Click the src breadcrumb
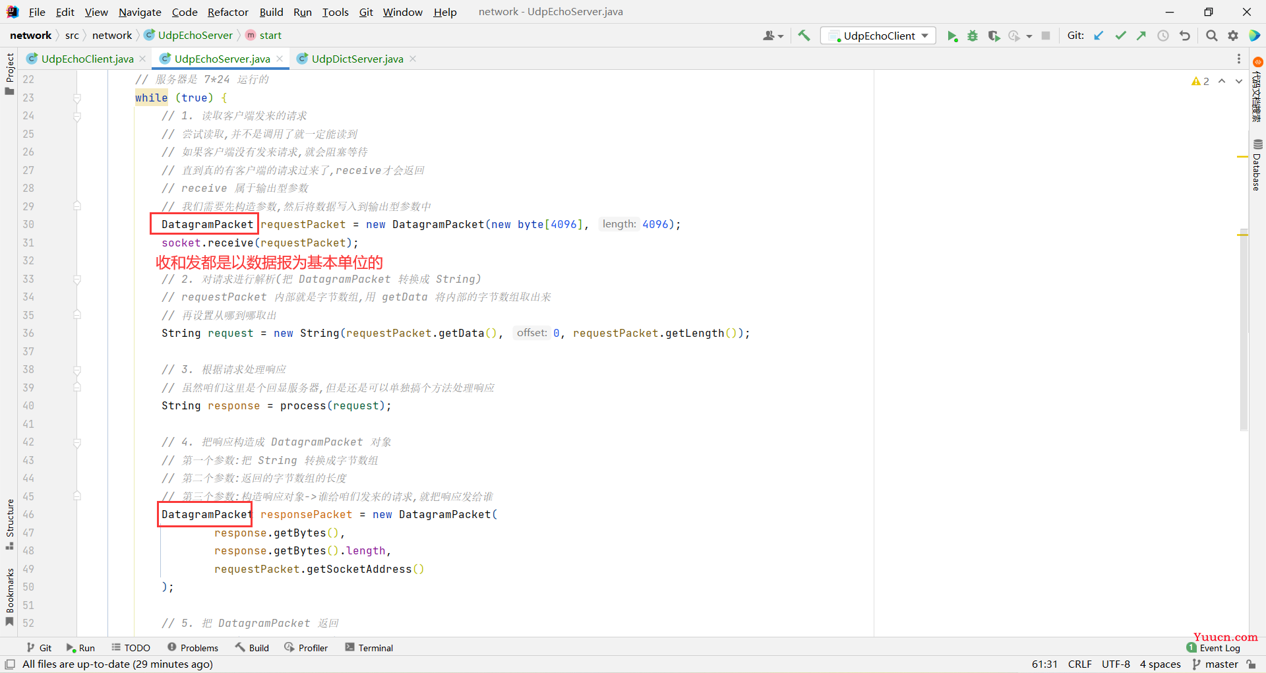Viewport: 1266px width, 673px height. [72, 36]
